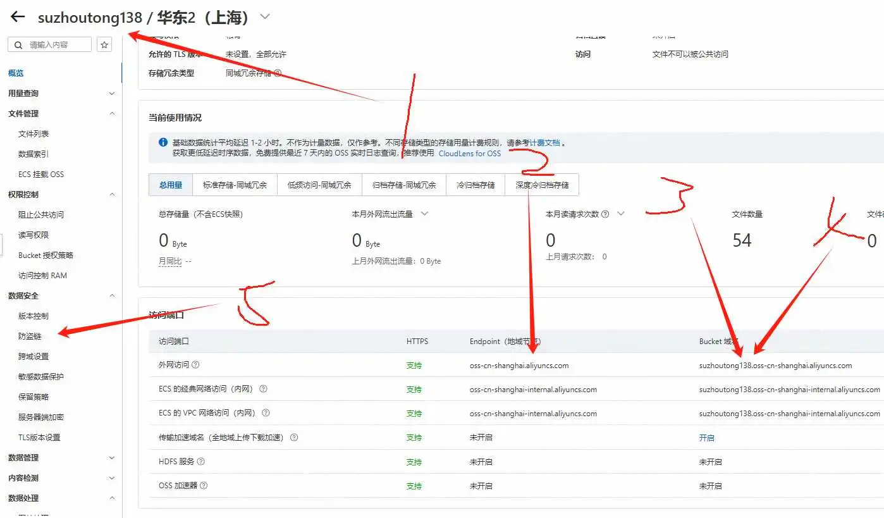Switch to 标准存储-同城冗余 tab
Image resolution: width=884 pixels, height=518 pixels.
235,185
